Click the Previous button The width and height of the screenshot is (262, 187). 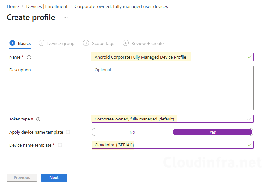22,178
